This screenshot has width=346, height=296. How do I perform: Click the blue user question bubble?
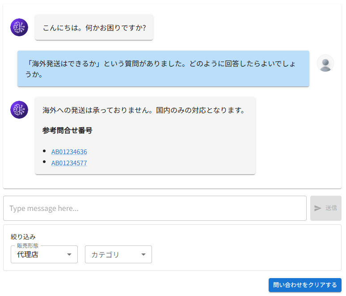[163, 69]
